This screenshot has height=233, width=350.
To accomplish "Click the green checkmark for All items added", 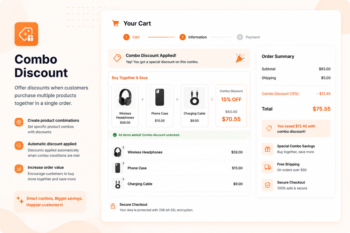I will [115, 135].
